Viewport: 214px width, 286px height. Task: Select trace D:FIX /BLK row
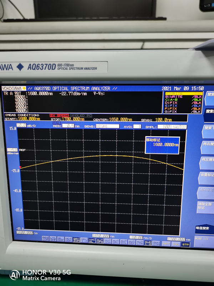183,103
